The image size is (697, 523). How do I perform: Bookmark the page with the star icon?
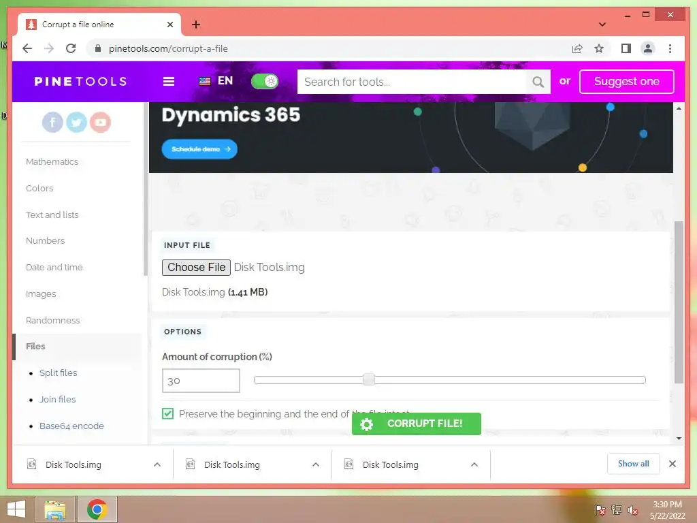599,48
